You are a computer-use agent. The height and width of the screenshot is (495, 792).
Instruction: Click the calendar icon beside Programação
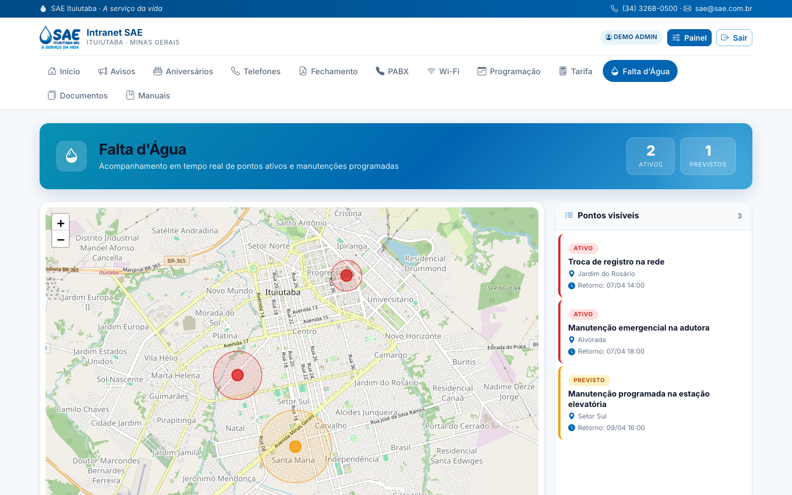click(x=482, y=71)
